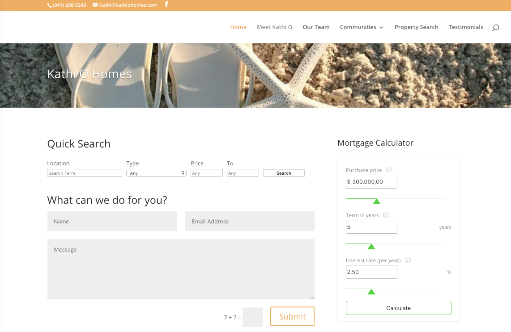Screen dimensions: 511x332
Task: Click the captcha answer box
Action: click(252, 317)
